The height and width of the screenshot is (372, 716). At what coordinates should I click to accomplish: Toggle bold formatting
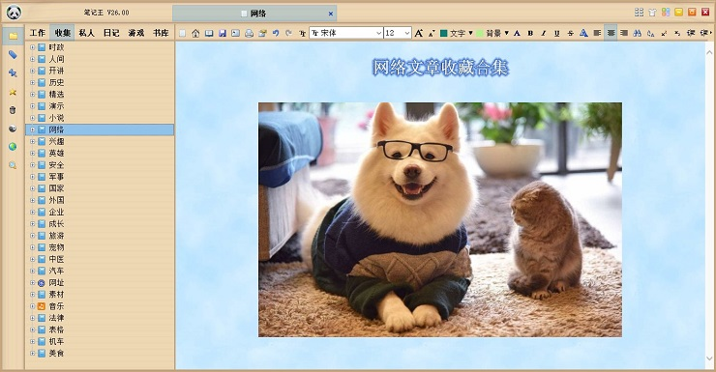pos(530,33)
